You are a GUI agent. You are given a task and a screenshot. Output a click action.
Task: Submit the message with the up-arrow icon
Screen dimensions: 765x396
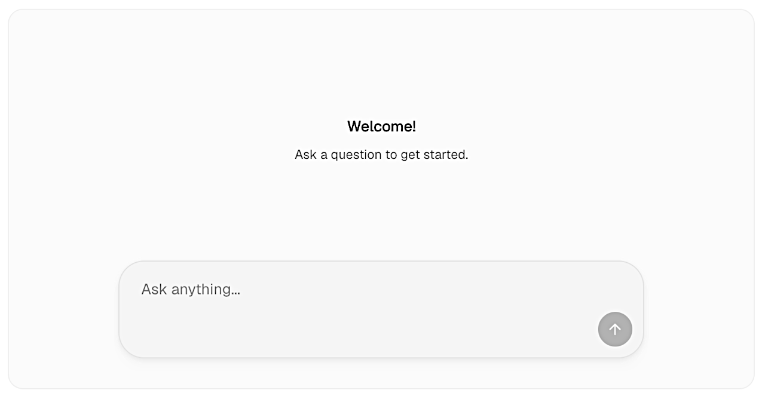(615, 329)
